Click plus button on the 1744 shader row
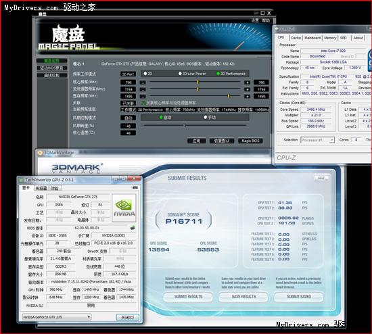This screenshot has height=334, width=372. pyautogui.click(x=247, y=89)
